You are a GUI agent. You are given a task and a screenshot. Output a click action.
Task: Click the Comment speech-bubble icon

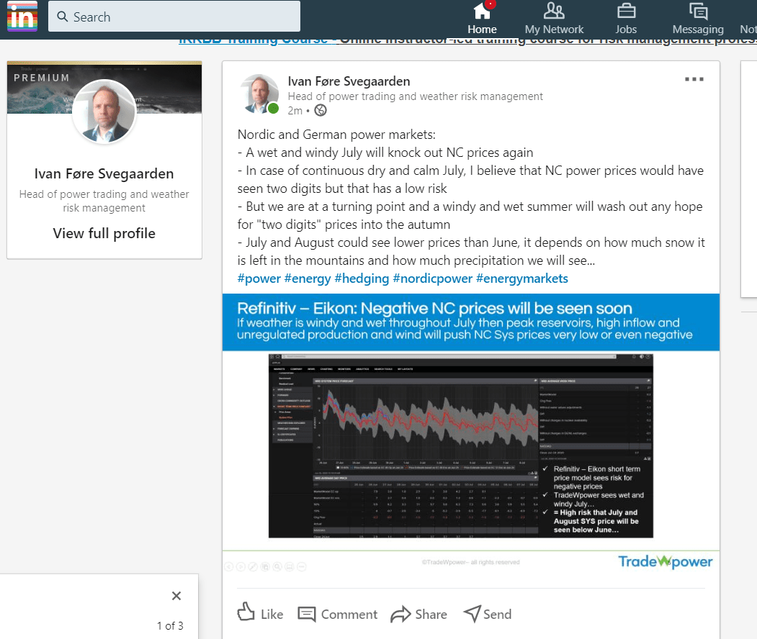[x=307, y=614]
